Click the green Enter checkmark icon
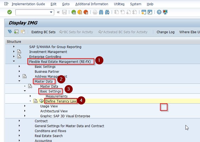The image size is (200, 142). [10, 12]
